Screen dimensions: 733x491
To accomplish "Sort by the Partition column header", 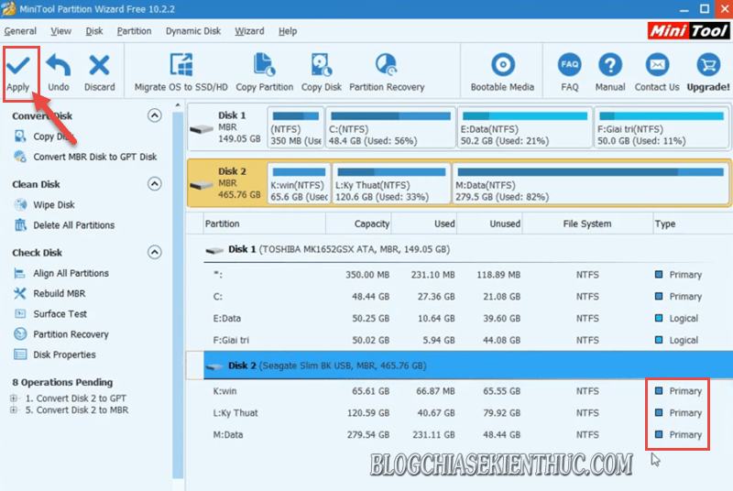I will (x=265, y=224).
